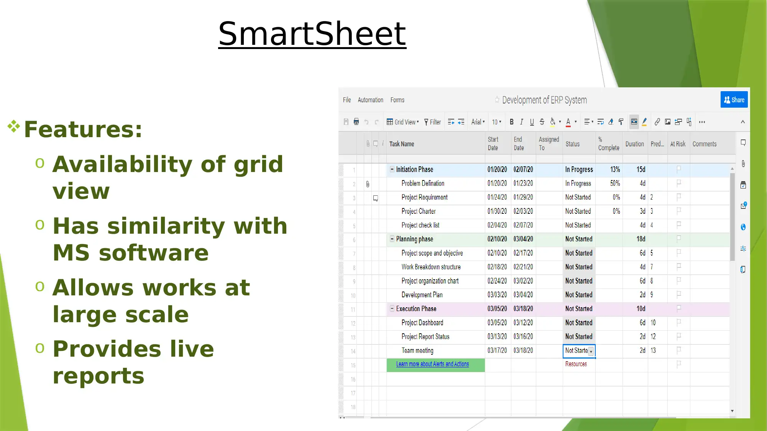Toggle wrap text in toolbar
Viewport: 767px width, 431px height.
tap(601, 122)
